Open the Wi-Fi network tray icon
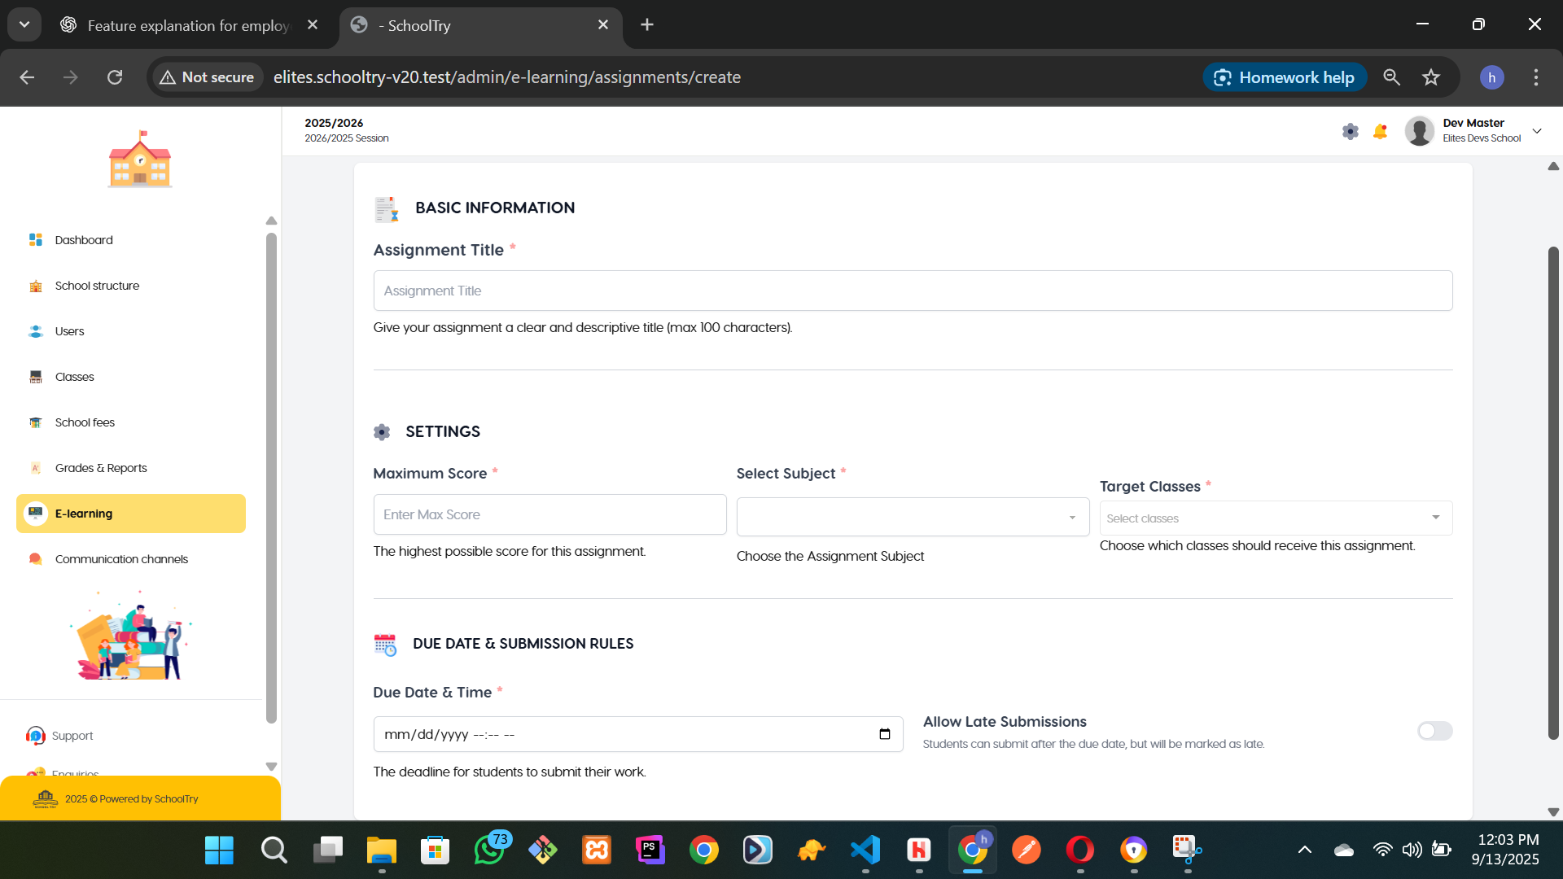 click(1382, 850)
